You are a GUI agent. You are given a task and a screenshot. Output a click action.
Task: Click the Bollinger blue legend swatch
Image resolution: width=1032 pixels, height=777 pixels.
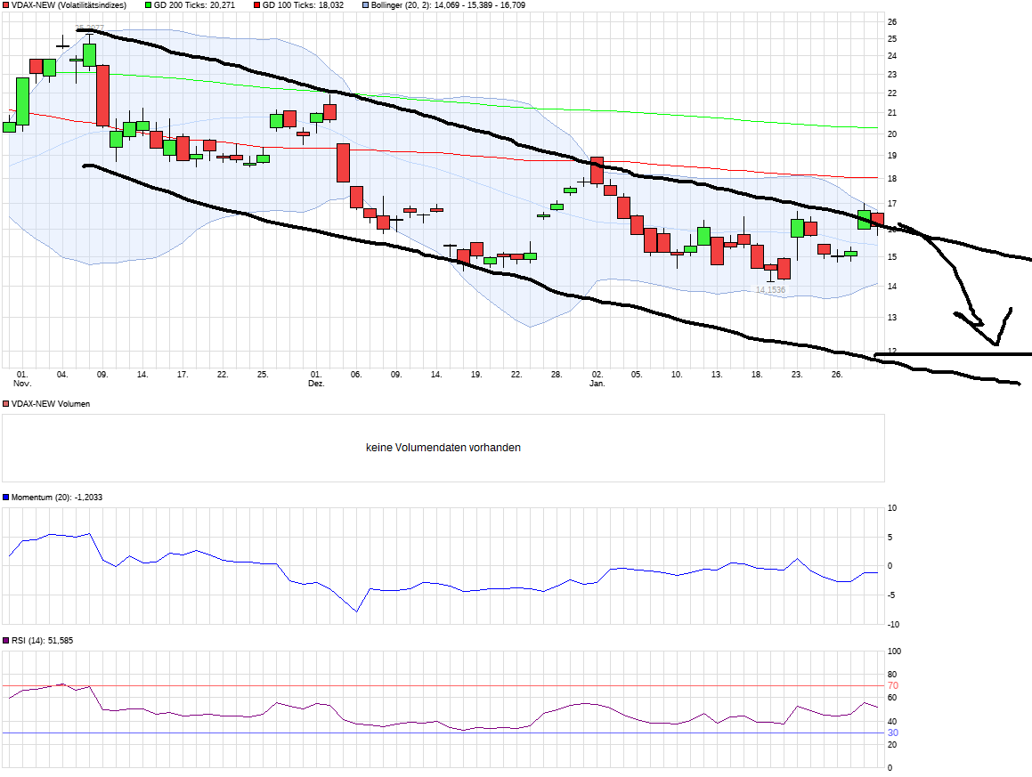(x=365, y=5)
